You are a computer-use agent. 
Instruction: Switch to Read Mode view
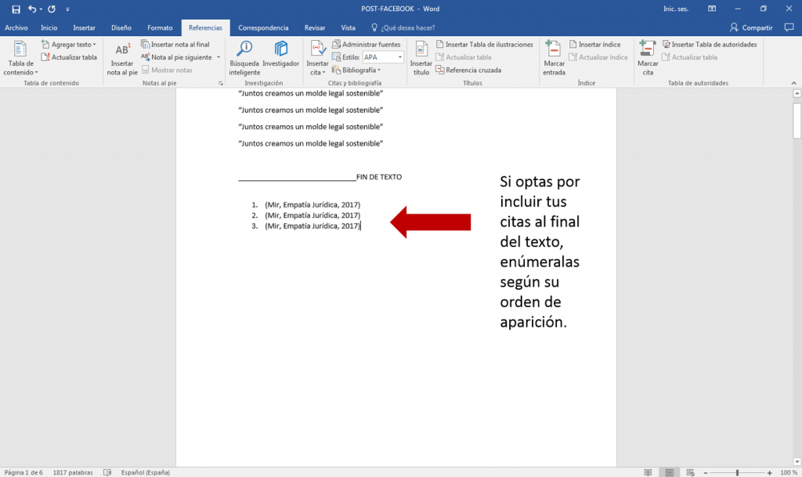[x=648, y=472]
